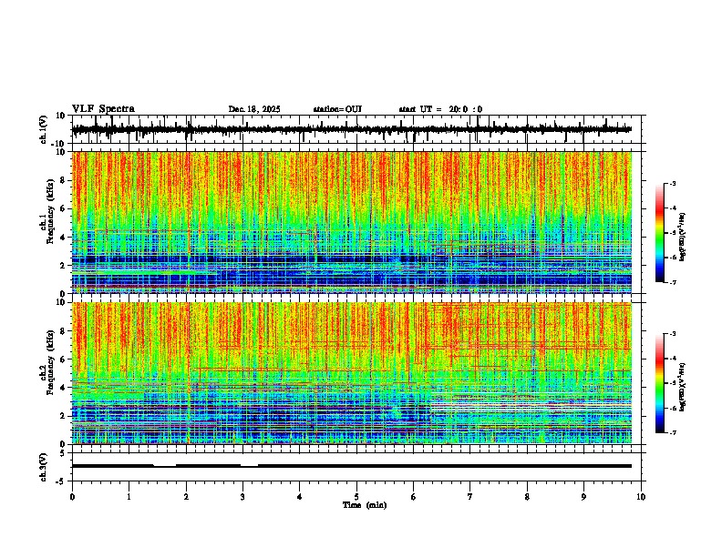Click the "ch.3(V)" axis label
This screenshot has height=557, width=722.
tap(44, 467)
